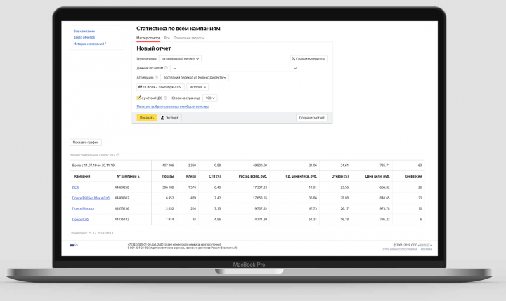
Task: Select campaign number 44475136
Action: coord(122,208)
